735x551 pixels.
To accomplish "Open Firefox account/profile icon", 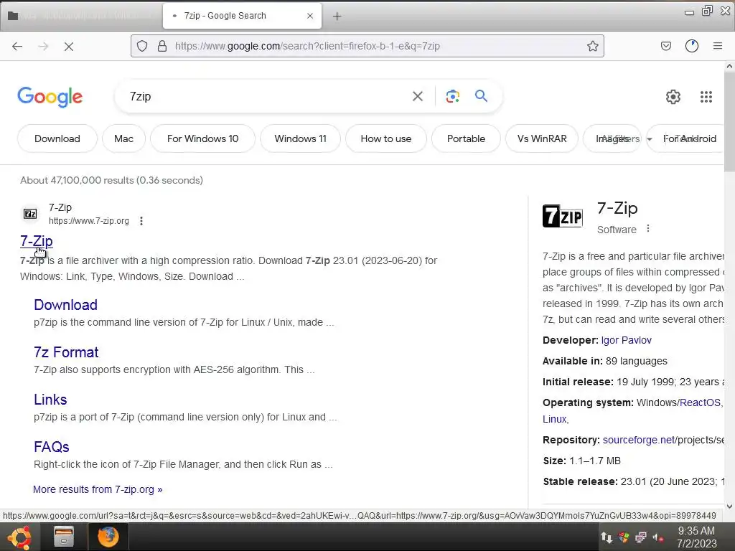I will 692,46.
